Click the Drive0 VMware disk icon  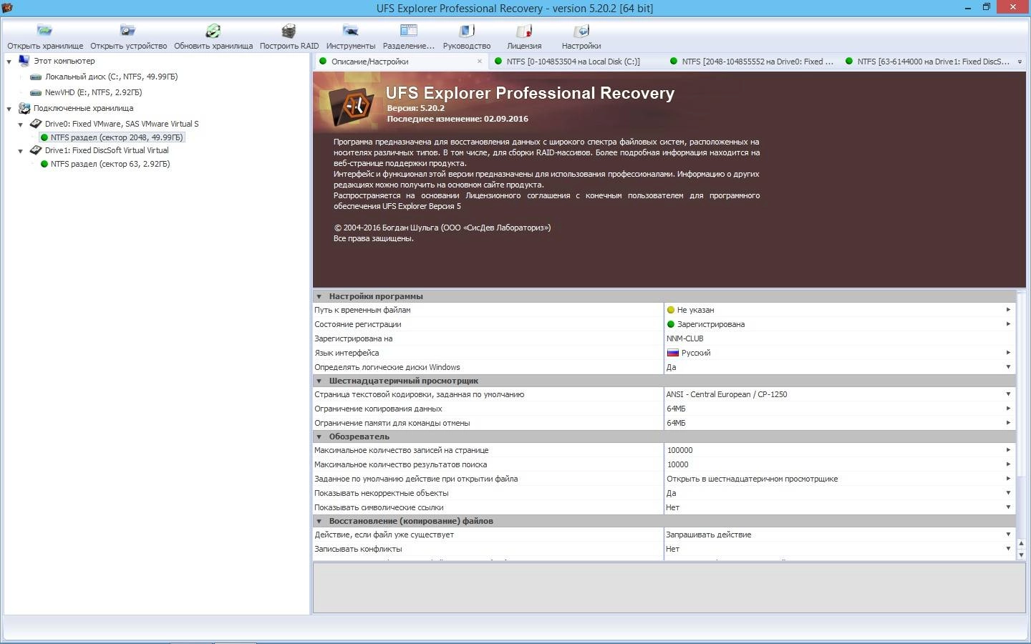point(36,124)
